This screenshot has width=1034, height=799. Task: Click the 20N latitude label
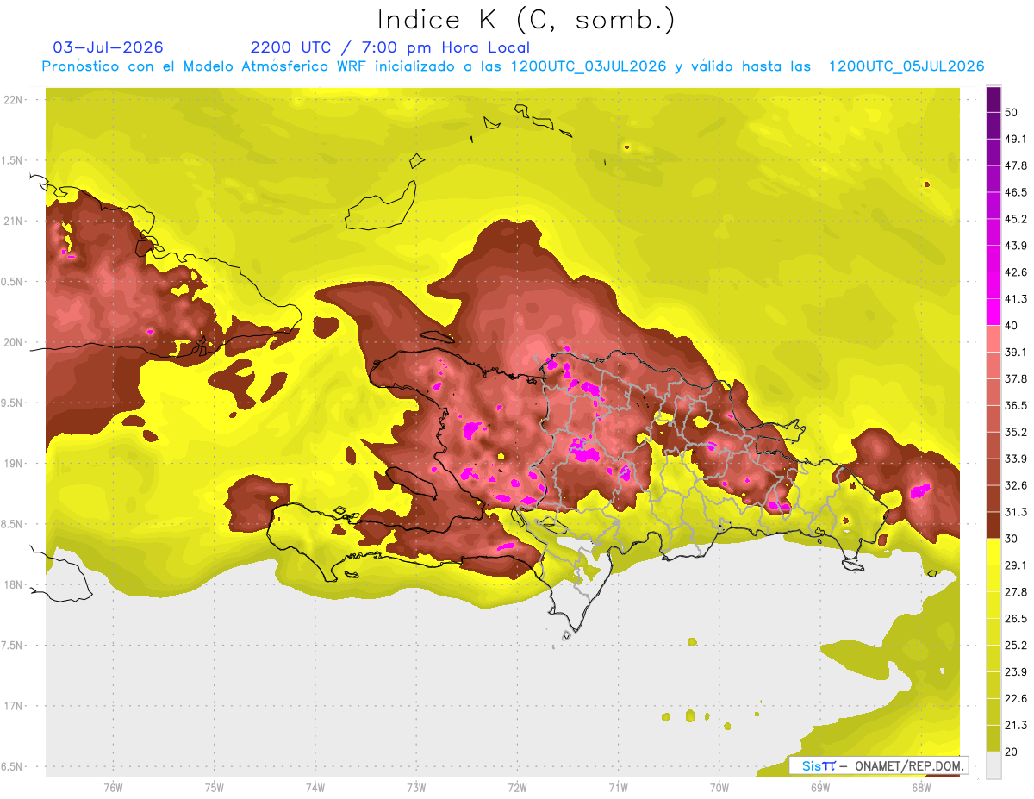pyautogui.click(x=13, y=342)
